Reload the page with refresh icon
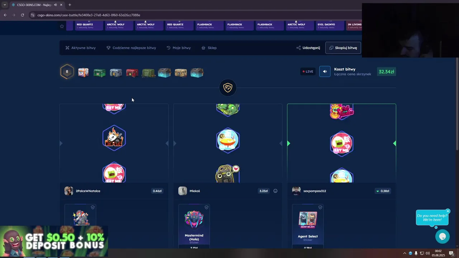The image size is (459, 258). [22, 15]
